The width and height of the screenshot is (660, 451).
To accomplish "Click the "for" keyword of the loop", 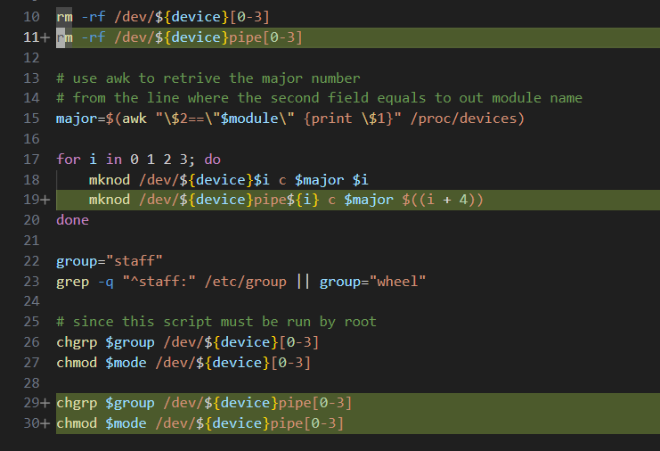I will [68, 159].
